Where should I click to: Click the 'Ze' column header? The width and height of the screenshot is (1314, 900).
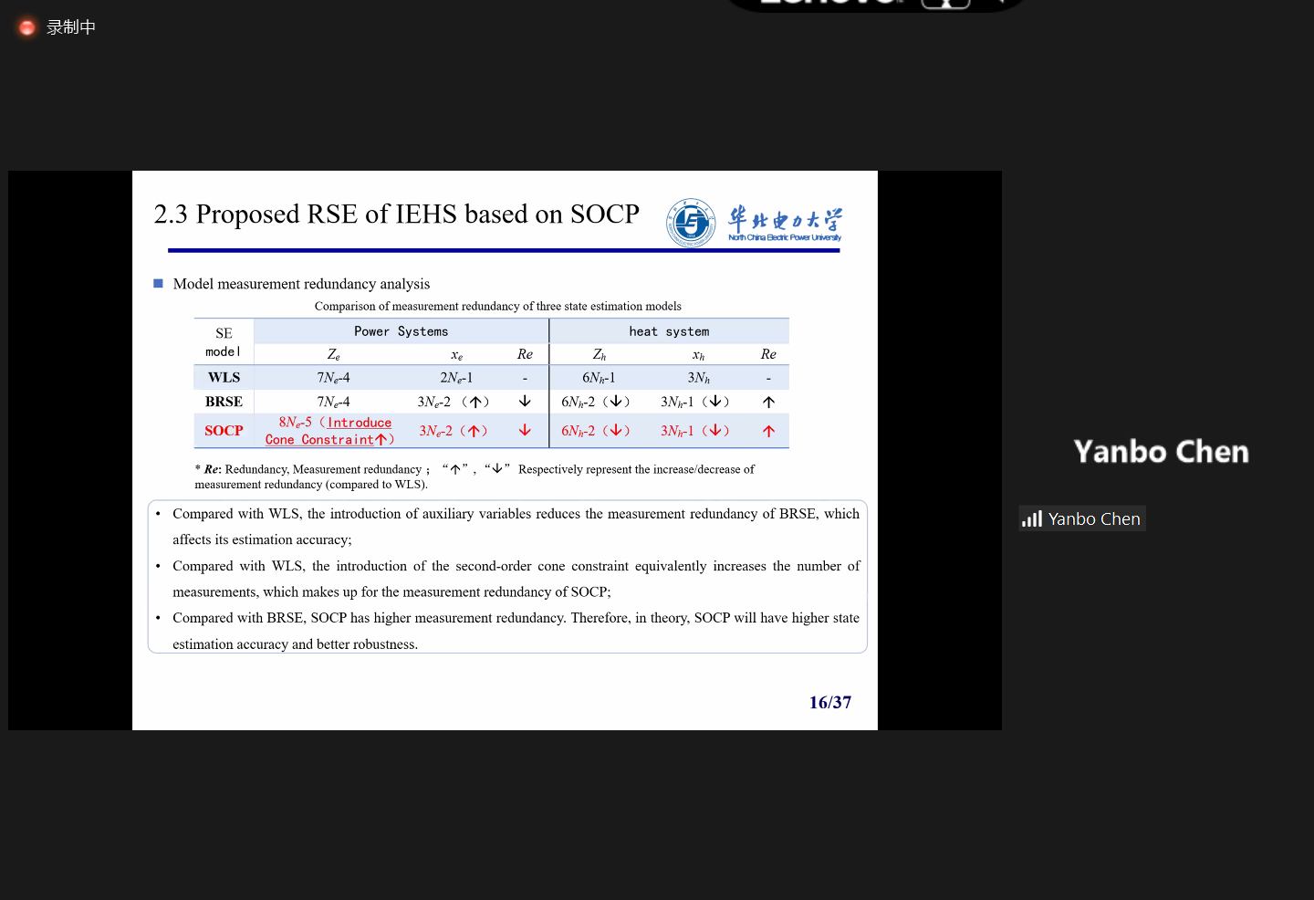coord(334,354)
